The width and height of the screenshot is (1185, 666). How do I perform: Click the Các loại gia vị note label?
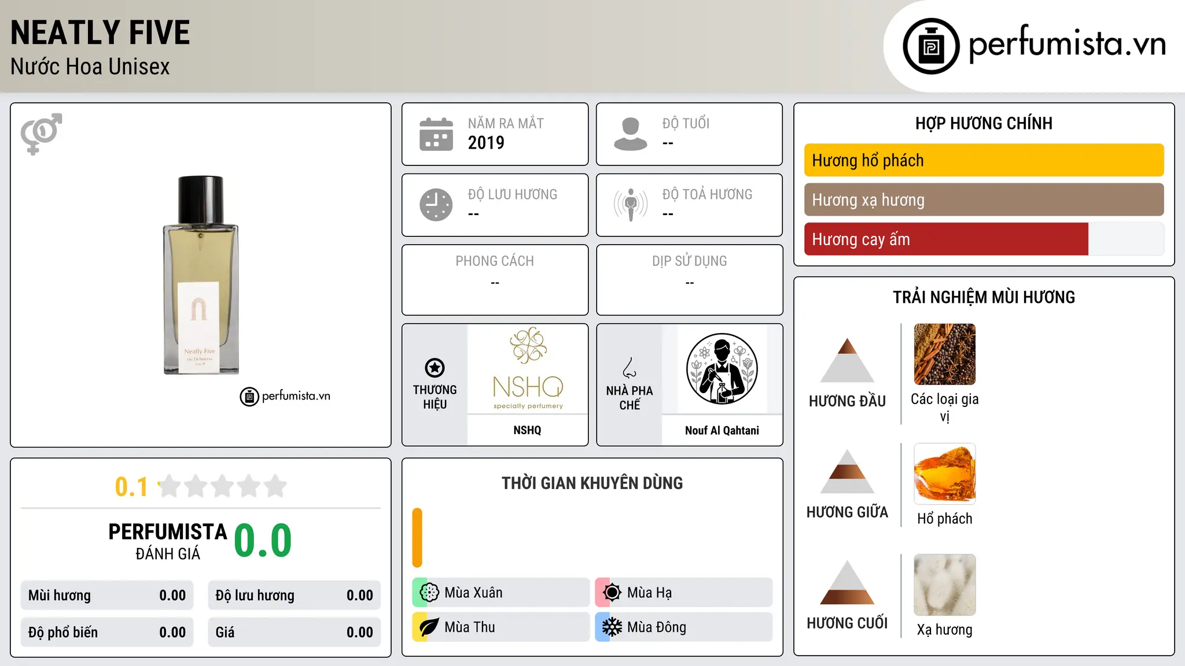pos(945,408)
